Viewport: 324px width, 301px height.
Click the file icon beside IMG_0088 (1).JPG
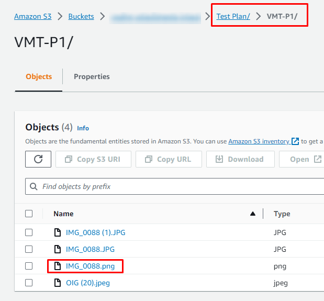pyautogui.click(x=58, y=232)
